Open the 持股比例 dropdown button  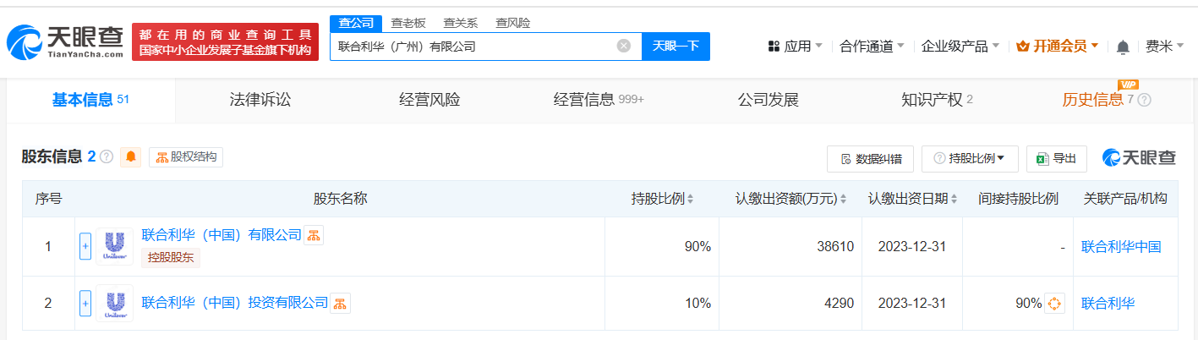[x=969, y=158]
